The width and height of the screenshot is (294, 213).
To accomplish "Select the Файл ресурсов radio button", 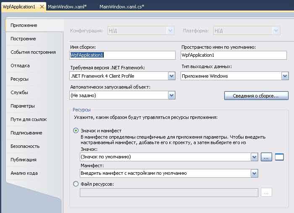I will coord(76,184).
